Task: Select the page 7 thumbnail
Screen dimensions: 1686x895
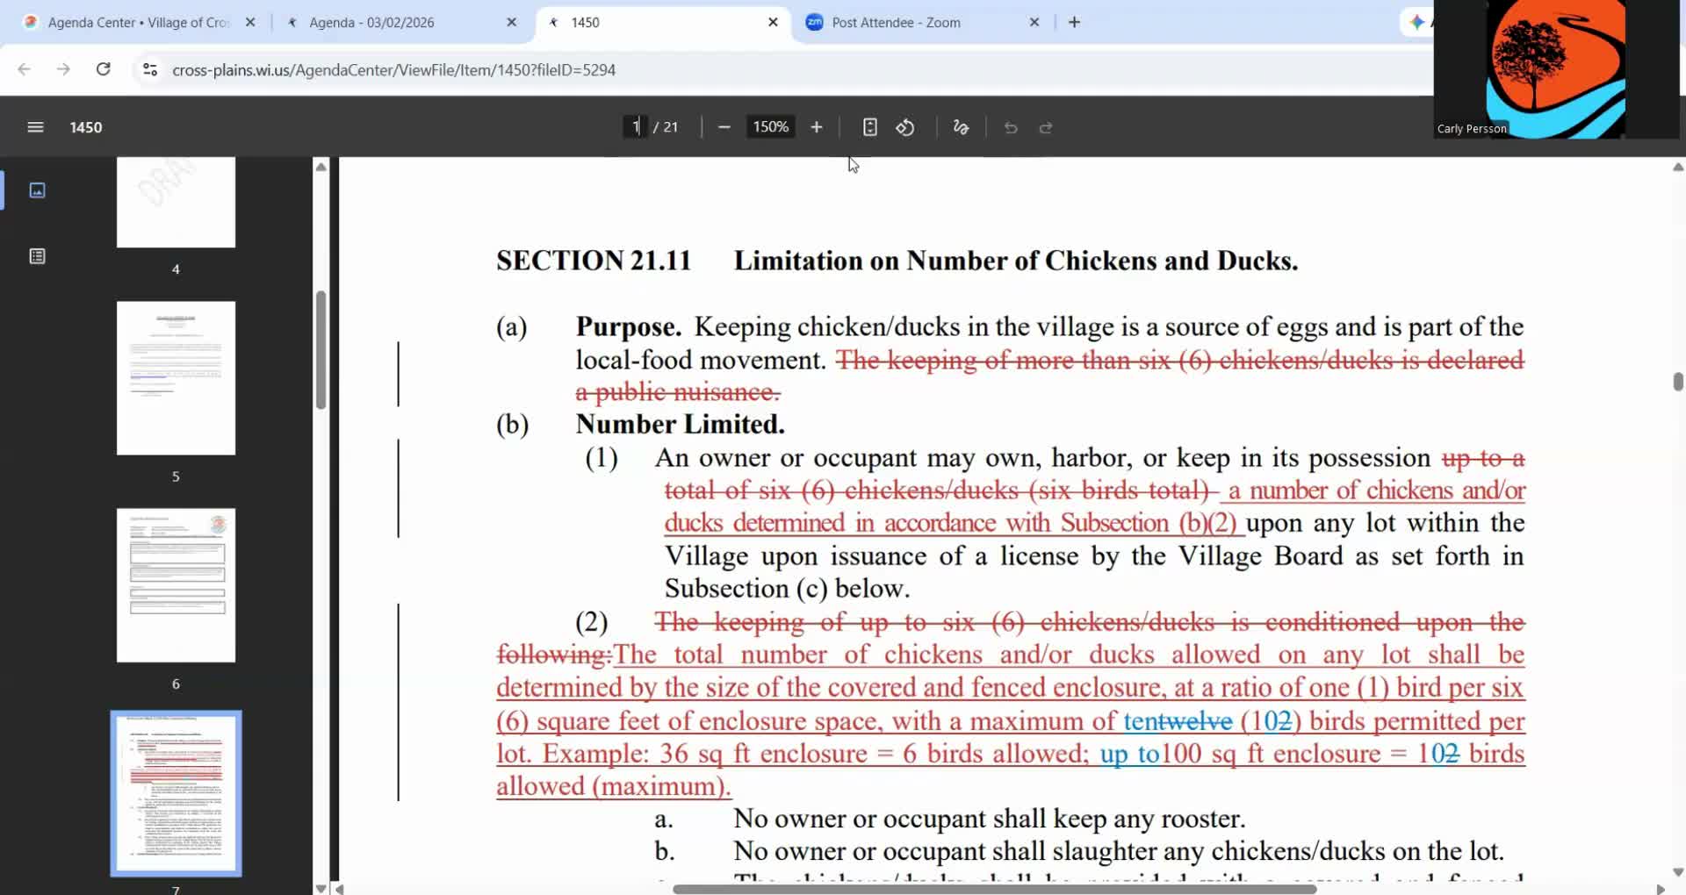Action: (176, 792)
